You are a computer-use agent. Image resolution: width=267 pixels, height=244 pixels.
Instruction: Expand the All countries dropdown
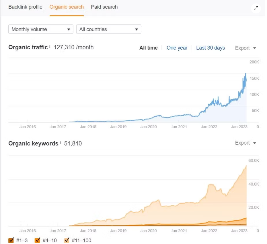click(108, 29)
